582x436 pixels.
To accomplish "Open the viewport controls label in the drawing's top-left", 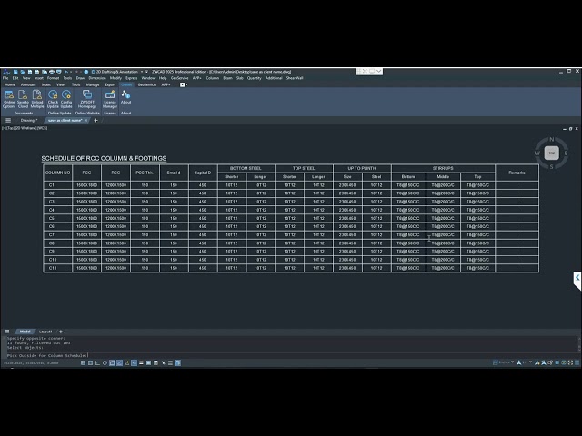I will click(25, 128).
